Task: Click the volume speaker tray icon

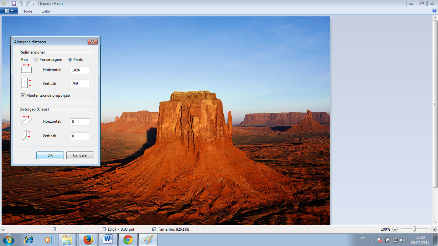Action: coord(402,240)
